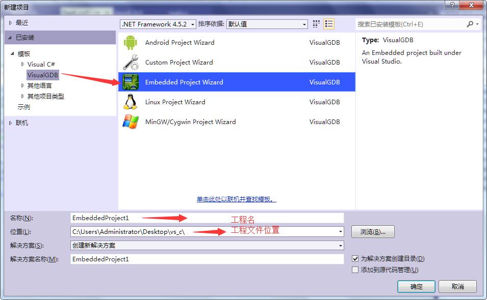The width and height of the screenshot is (487, 300).
Task: Select 其他项目类型 template category
Action: [46, 96]
